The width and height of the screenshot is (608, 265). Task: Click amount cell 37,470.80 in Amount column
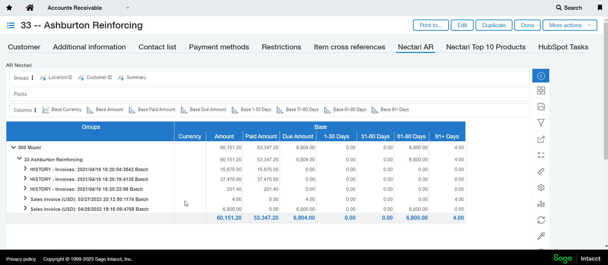coord(231,179)
